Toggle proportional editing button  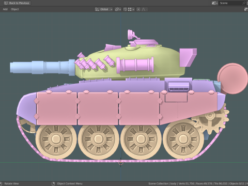tap(138, 9)
